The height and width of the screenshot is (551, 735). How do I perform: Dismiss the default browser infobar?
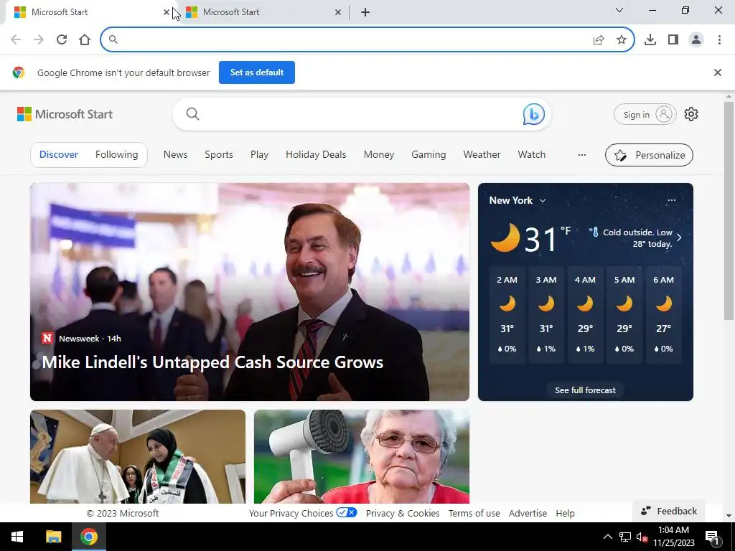point(717,72)
